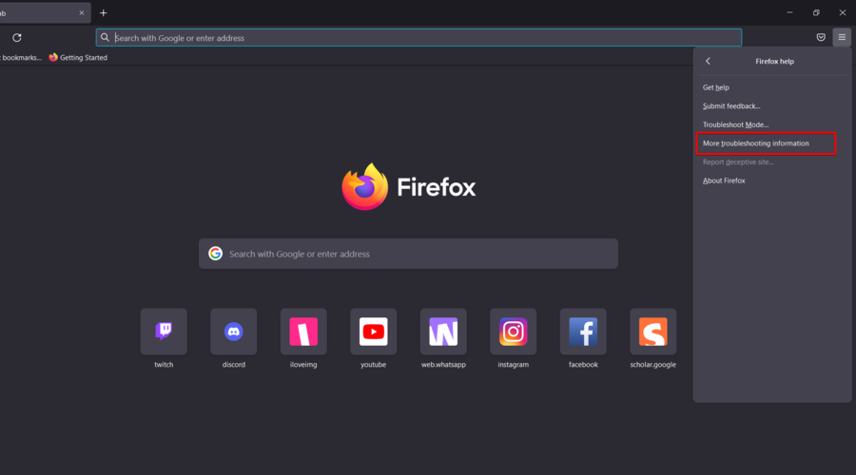Open the web.whatsapp shortcut tile

pos(443,332)
